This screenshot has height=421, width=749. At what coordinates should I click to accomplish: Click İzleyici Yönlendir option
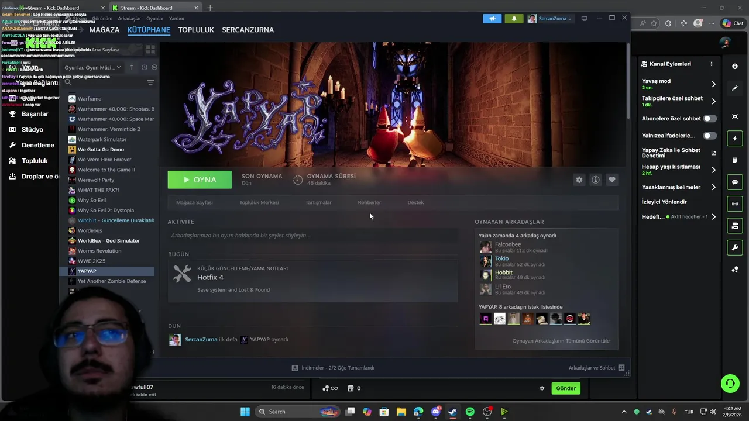pos(664,202)
